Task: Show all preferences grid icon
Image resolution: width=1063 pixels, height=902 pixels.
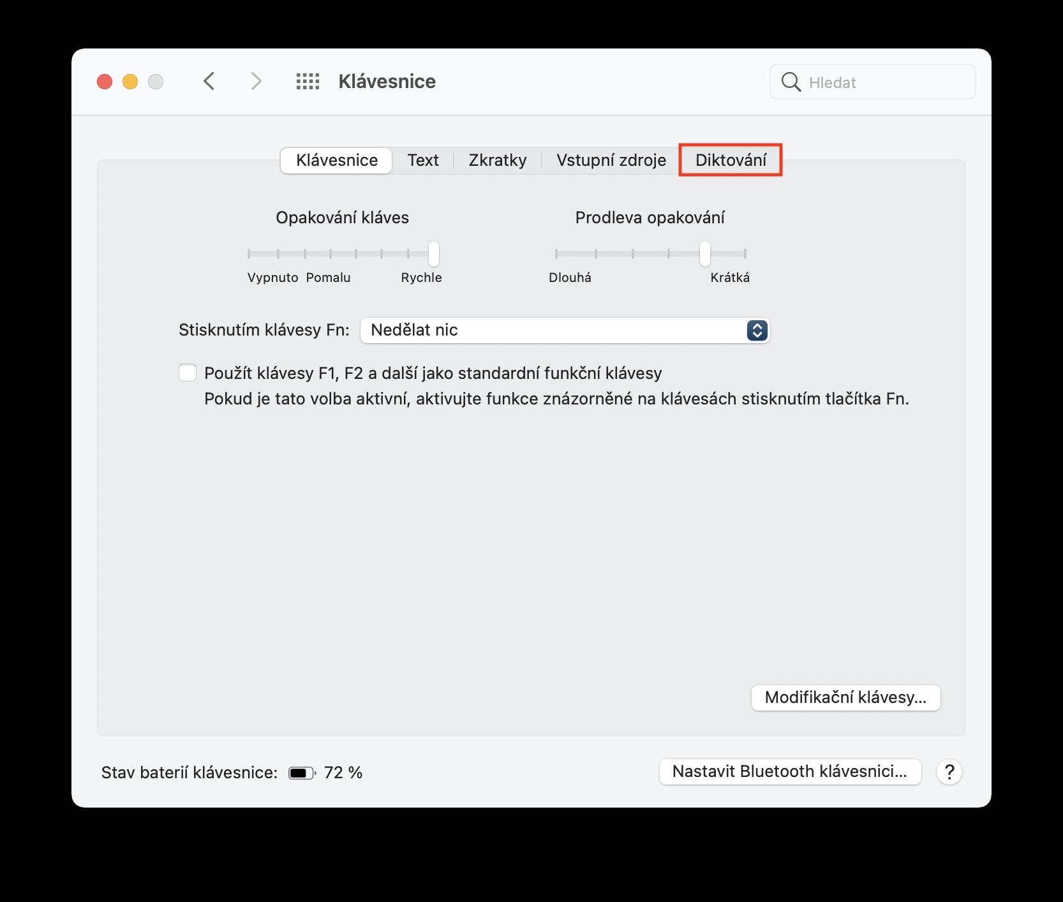Action: 308,82
